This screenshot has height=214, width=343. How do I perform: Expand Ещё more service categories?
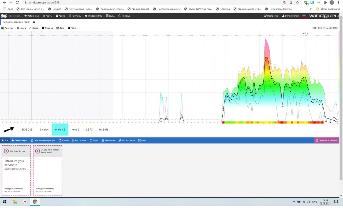point(143,140)
